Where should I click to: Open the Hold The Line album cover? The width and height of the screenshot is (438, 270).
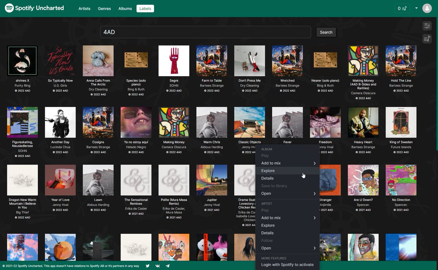401,61
